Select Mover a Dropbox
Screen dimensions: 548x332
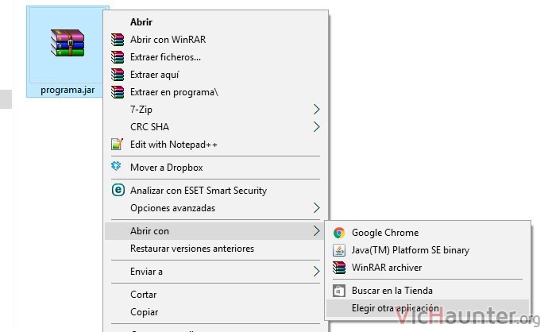[216, 168]
